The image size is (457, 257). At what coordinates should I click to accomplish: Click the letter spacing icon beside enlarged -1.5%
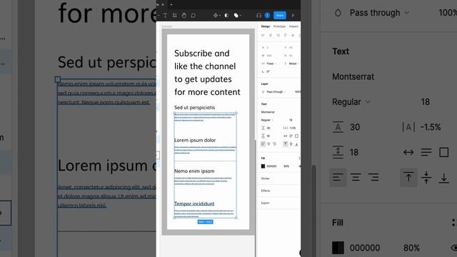[x=408, y=127]
